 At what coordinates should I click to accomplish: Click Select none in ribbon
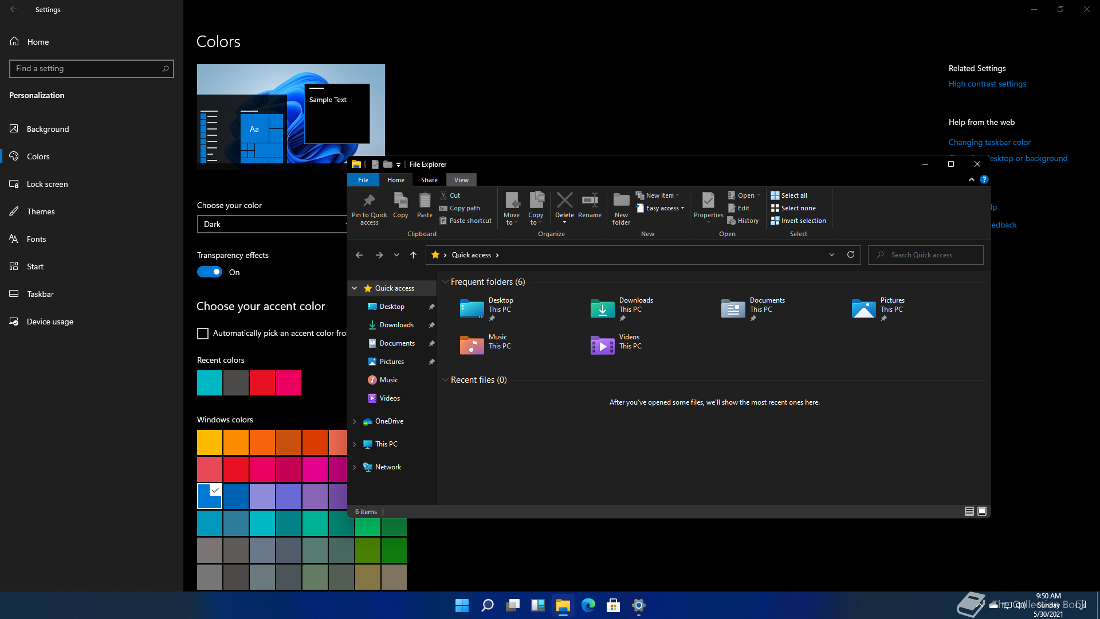793,208
